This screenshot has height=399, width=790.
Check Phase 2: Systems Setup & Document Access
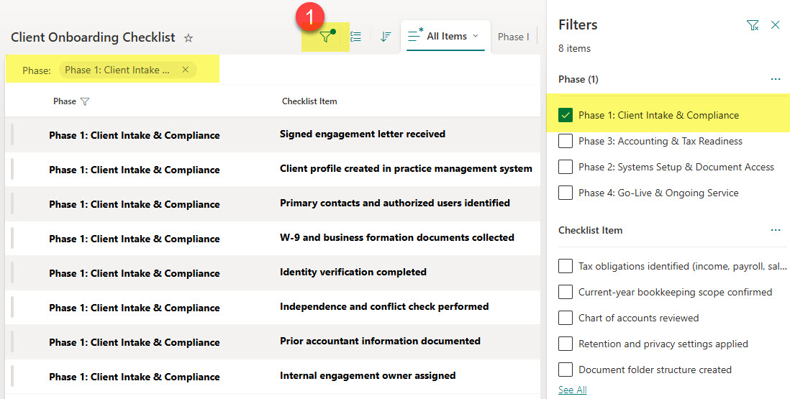(x=566, y=167)
